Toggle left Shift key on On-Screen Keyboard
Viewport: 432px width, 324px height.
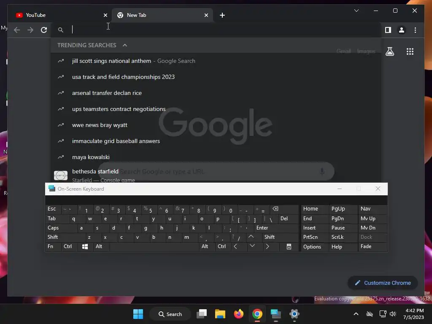tap(65, 237)
